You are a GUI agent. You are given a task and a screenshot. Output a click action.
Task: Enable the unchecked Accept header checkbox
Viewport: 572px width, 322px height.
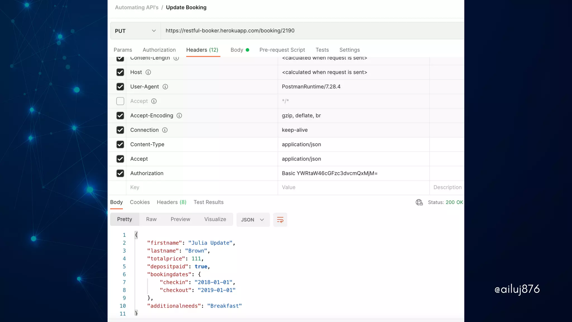tap(120, 101)
